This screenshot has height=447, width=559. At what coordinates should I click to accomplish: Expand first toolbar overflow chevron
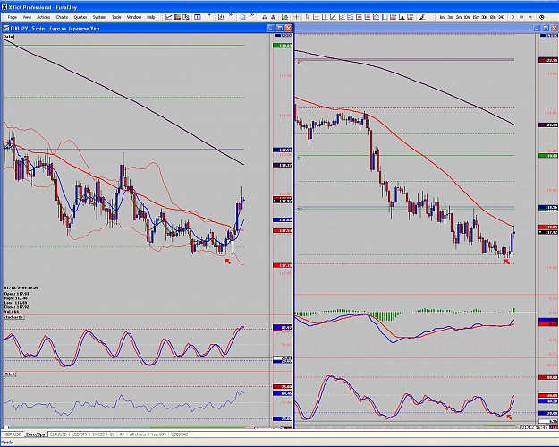tap(209, 15)
